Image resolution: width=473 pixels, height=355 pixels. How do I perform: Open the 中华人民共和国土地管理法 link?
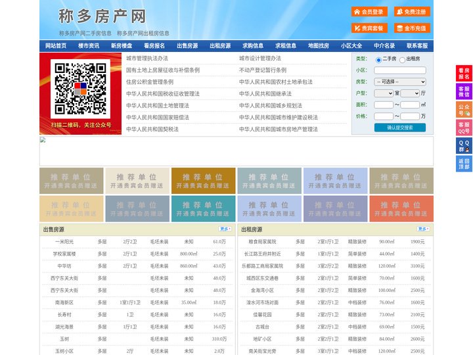click(x=158, y=105)
